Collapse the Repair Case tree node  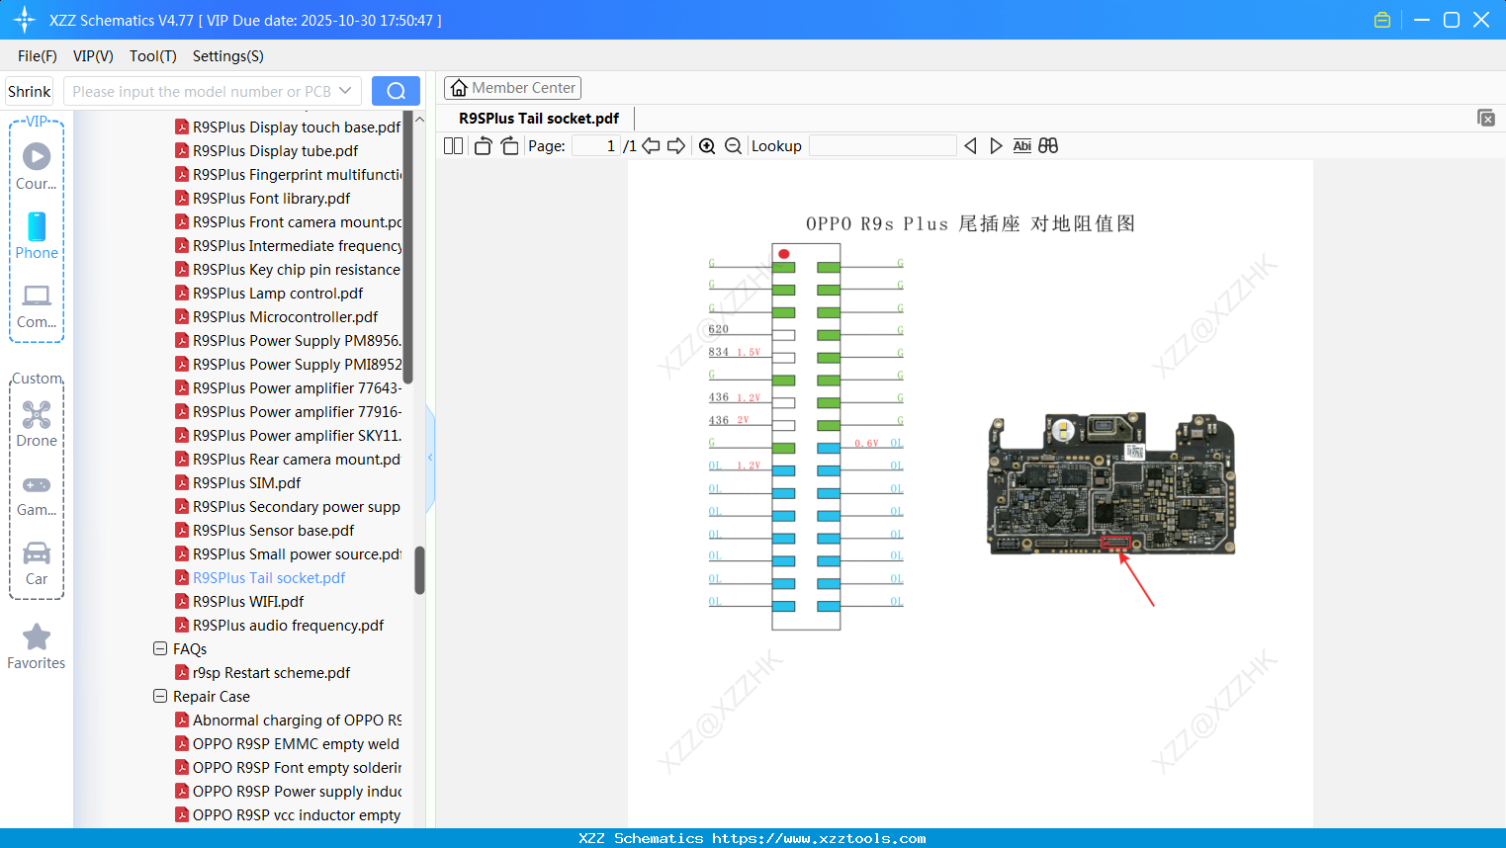(x=160, y=696)
